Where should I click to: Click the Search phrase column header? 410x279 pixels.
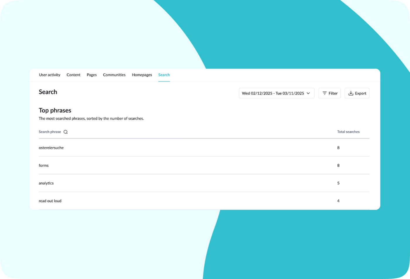(x=50, y=132)
